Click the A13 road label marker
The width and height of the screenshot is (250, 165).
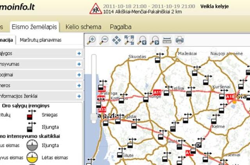[102, 109]
